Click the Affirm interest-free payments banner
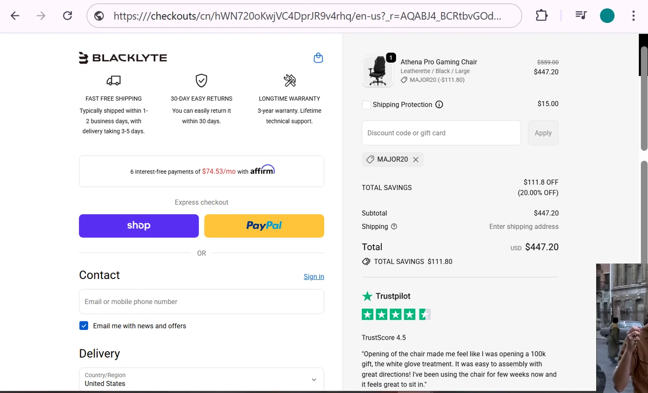648x393 pixels. (201, 171)
